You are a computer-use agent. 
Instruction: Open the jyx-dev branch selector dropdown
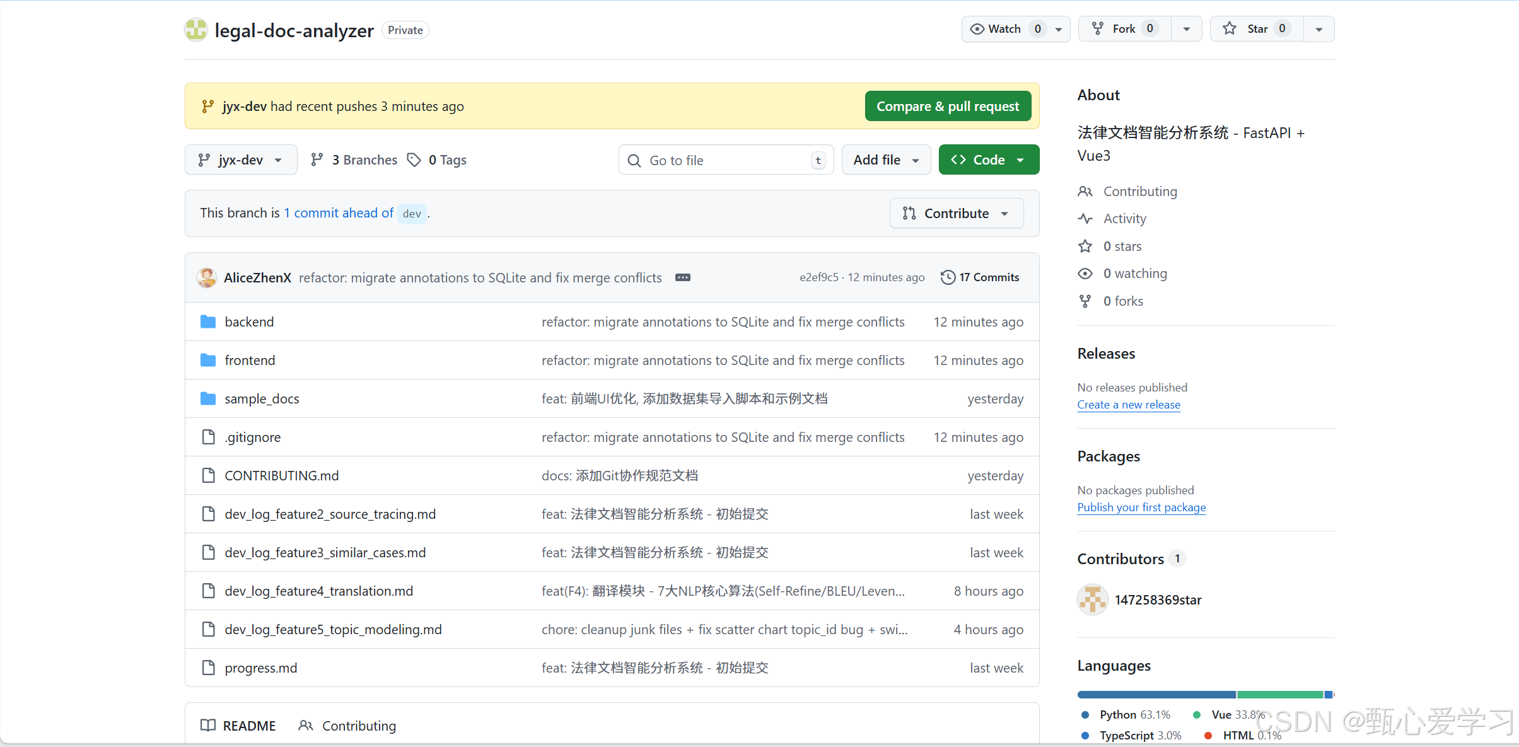(x=240, y=160)
